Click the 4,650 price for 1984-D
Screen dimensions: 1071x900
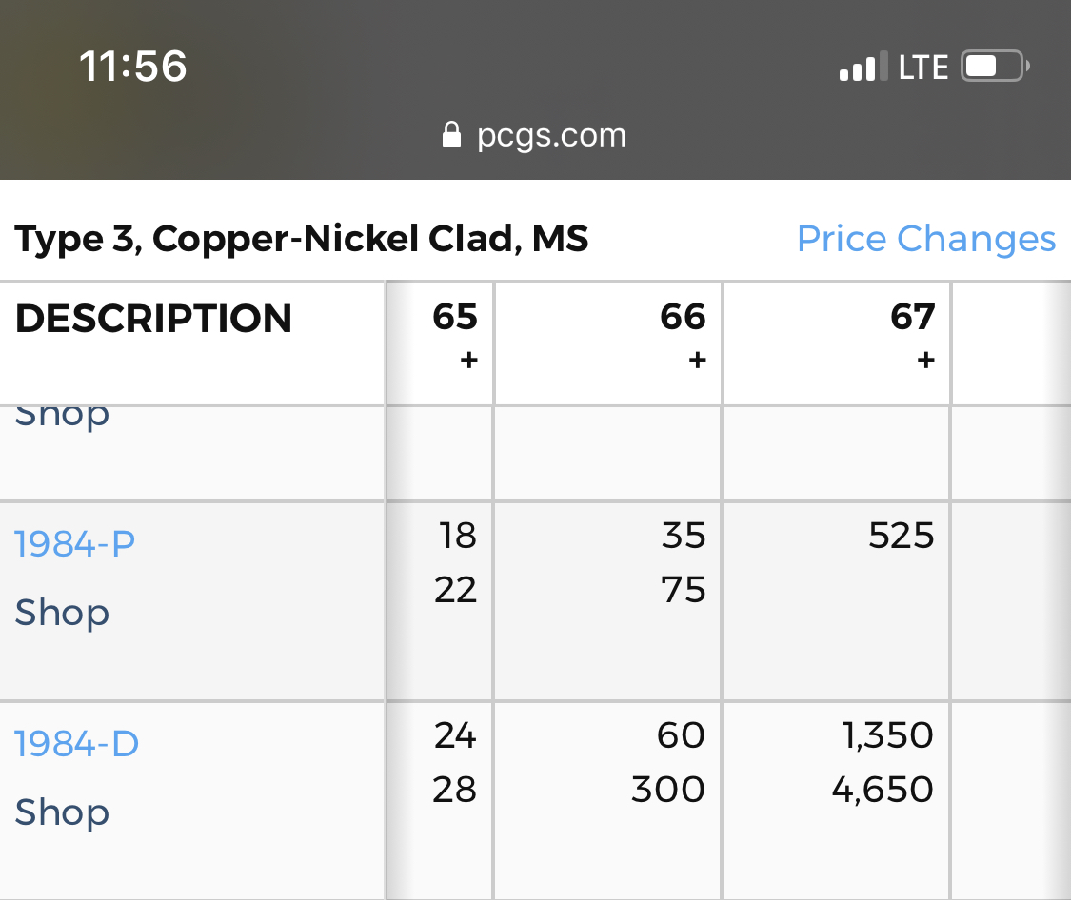click(882, 790)
